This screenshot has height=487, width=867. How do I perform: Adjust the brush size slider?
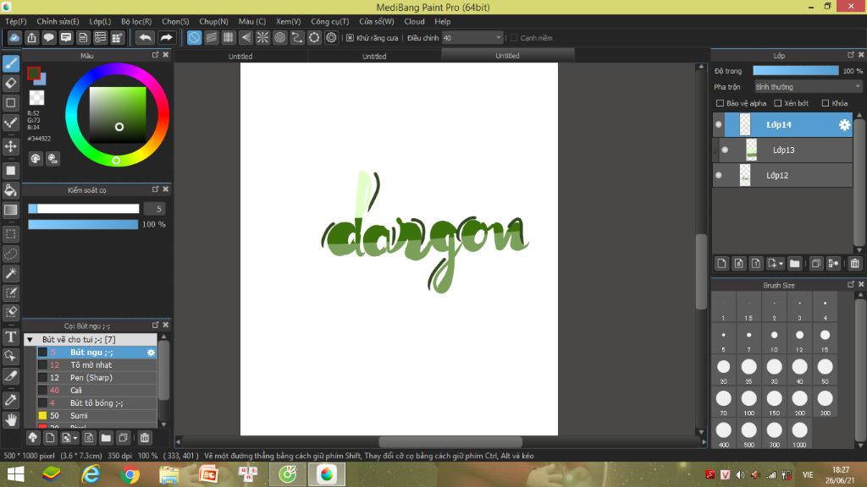84,209
